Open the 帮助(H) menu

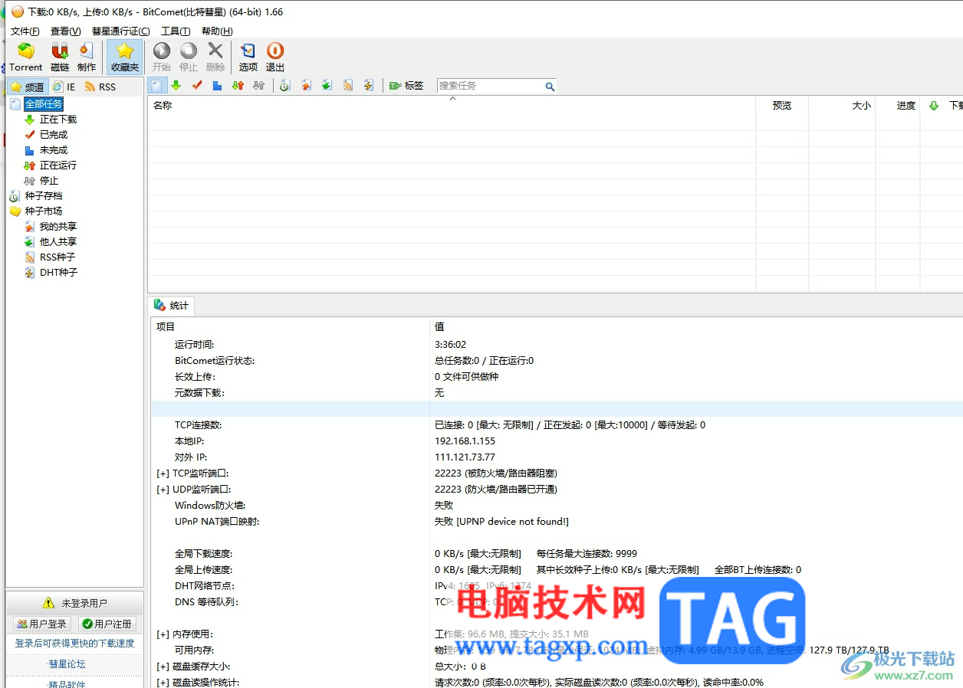217,31
